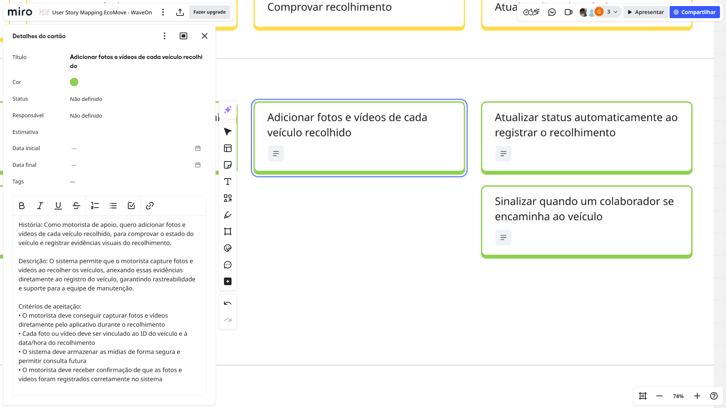Image resolution: width=726 pixels, height=408 pixels.
Task: Click the Undo arrow
Action: [x=227, y=303]
